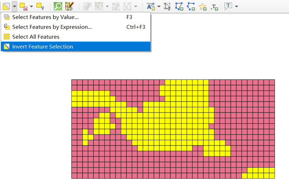The image size is (289, 194).
Task: Open dropdown beside the grayed map cursor icon
Action: coord(107,6)
